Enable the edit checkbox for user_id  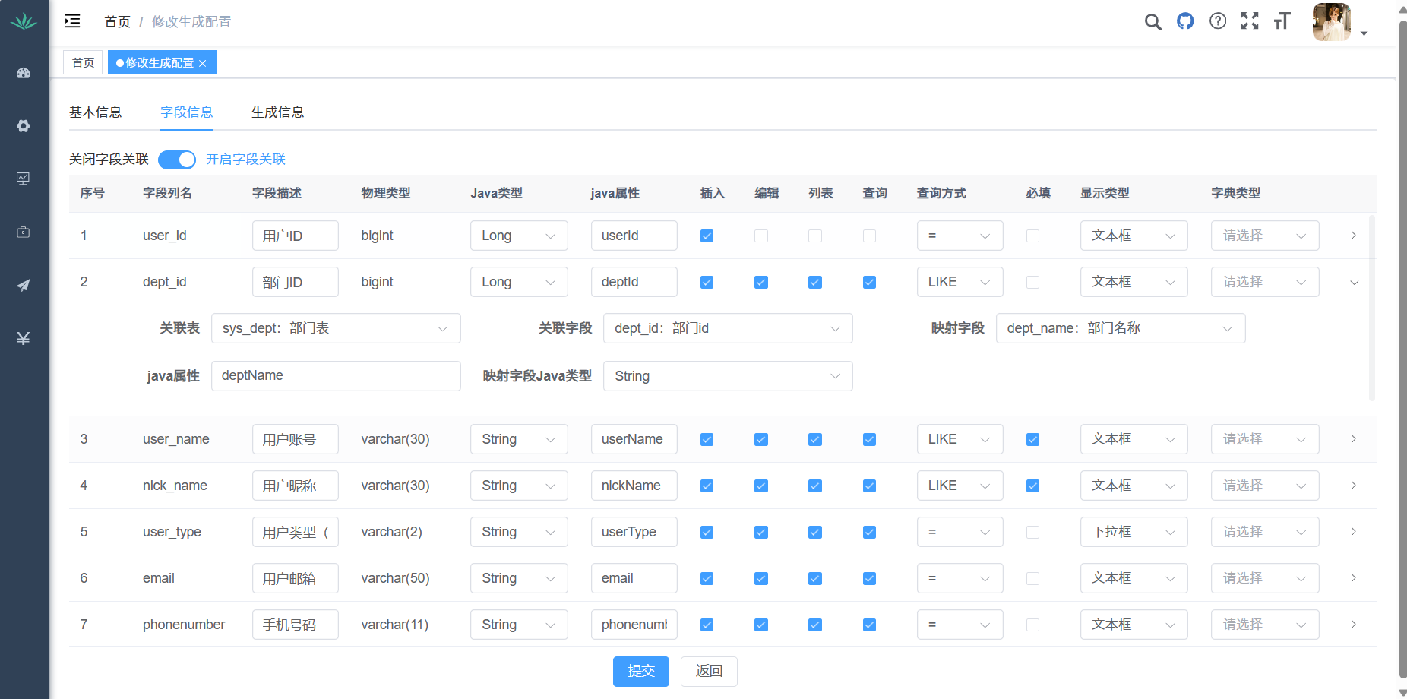click(x=760, y=236)
